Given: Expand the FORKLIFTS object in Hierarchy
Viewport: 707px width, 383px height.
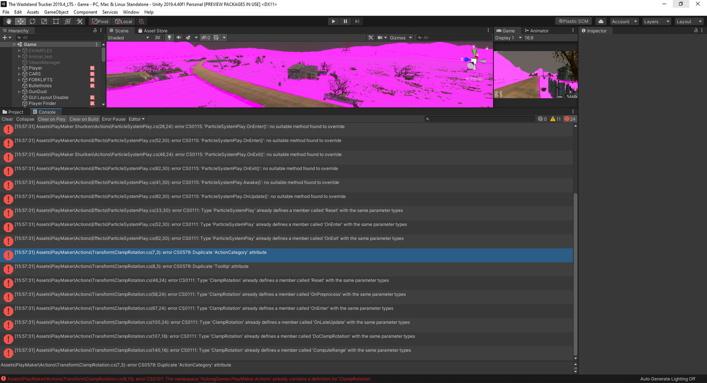Looking at the screenshot, I should [19, 80].
